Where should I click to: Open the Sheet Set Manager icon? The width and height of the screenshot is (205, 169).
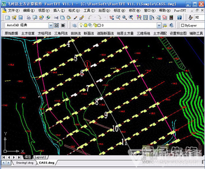point(158,18)
